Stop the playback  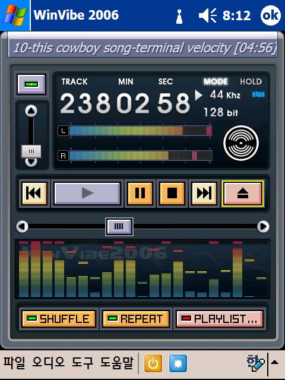click(172, 193)
